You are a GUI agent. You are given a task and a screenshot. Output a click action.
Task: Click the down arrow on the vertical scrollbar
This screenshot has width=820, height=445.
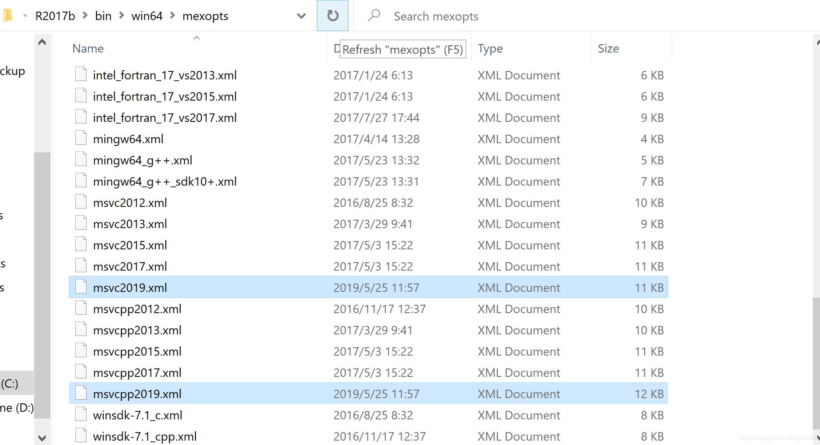[42, 438]
